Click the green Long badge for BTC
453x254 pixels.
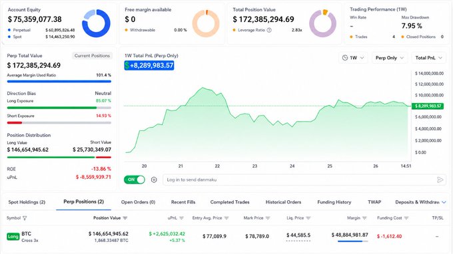coord(13,237)
